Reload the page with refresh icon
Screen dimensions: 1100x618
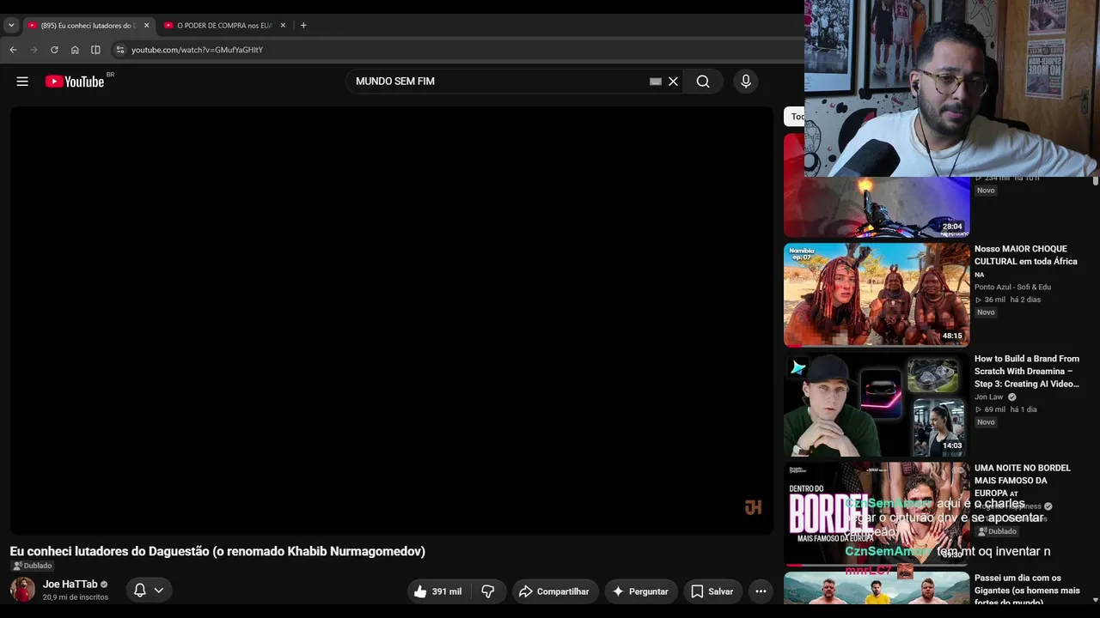pyautogui.click(x=54, y=50)
